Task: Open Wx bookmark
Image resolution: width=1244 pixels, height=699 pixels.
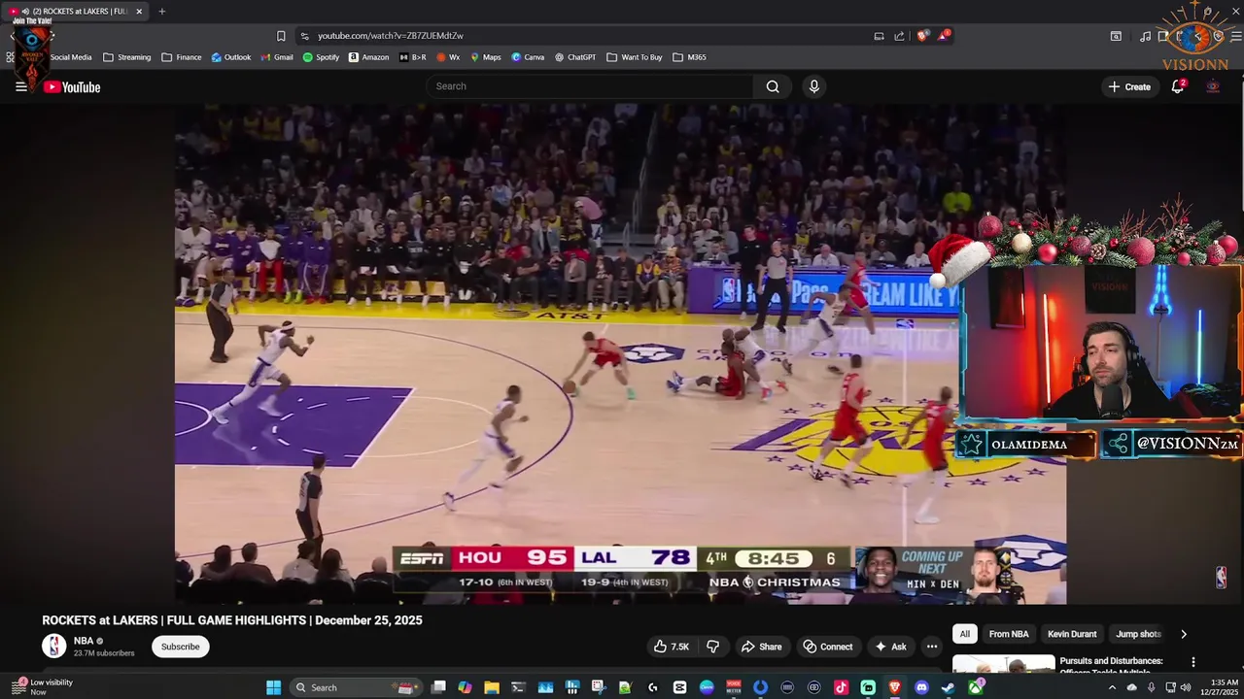Action: 448,57
